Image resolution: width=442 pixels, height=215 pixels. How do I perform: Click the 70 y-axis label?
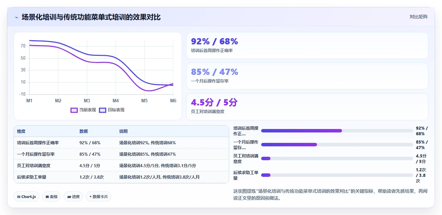click(23, 46)
